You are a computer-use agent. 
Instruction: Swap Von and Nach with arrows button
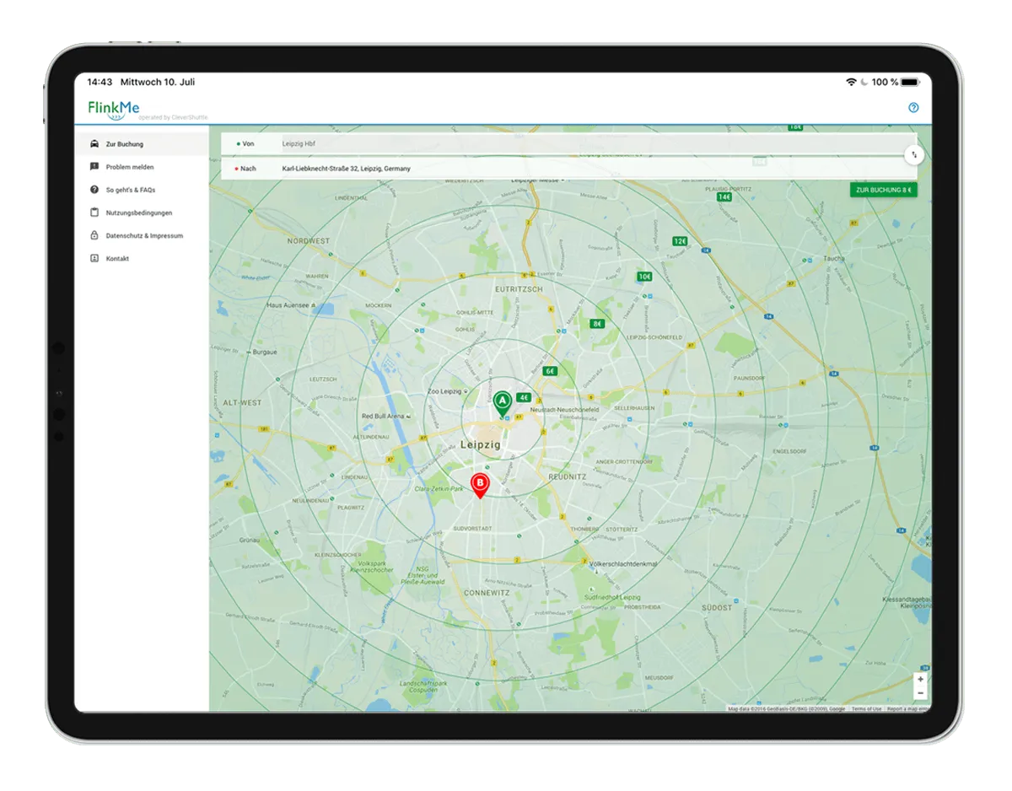coord(914,155)
